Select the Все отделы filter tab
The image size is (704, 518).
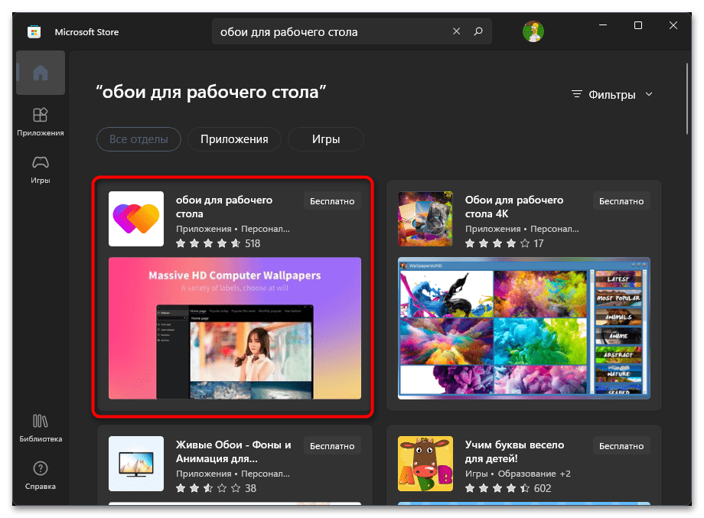coord(139,139)
